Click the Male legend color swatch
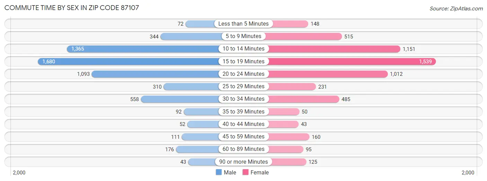Screen dimensions: 487x181 [219, 172]
